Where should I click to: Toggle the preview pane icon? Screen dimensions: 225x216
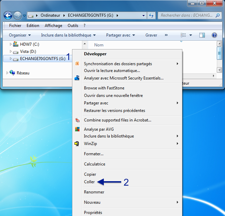click(x=202, y=35)
